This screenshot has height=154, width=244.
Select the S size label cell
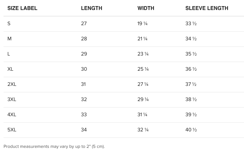click(x=9, y=24)
